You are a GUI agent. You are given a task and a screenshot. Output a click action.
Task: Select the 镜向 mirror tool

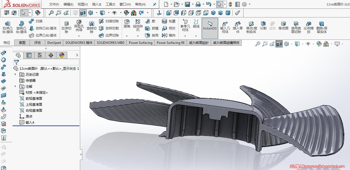169,35
